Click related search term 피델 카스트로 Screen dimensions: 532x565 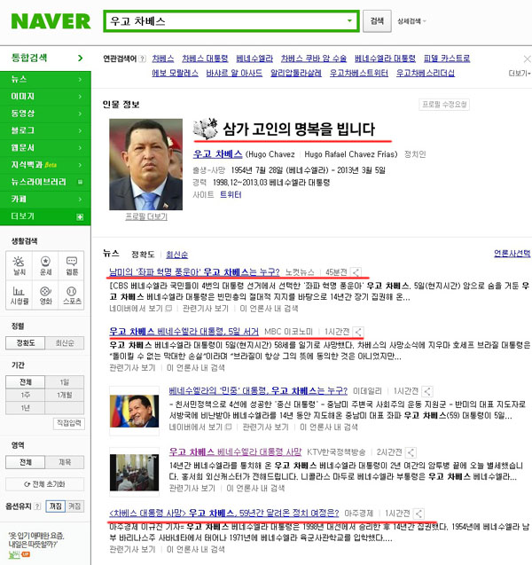[447, 59]
